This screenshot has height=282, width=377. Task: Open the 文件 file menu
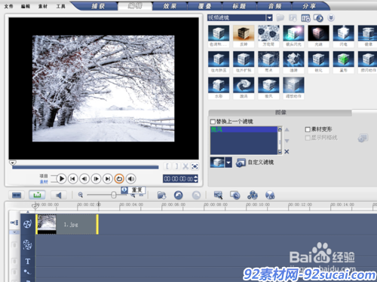pos(8,7)
